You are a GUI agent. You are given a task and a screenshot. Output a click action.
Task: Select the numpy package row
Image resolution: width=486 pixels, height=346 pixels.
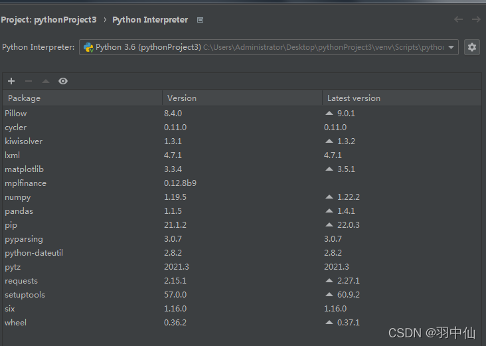coord(242,197)
